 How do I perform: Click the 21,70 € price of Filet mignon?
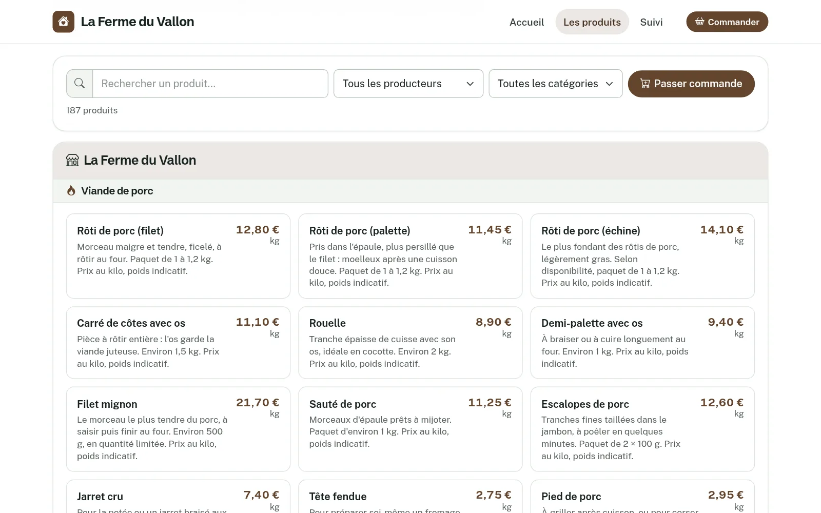point(258,403)
